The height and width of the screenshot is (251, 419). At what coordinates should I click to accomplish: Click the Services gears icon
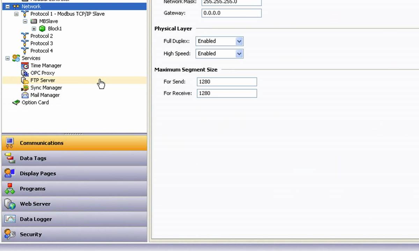point(16,58)
